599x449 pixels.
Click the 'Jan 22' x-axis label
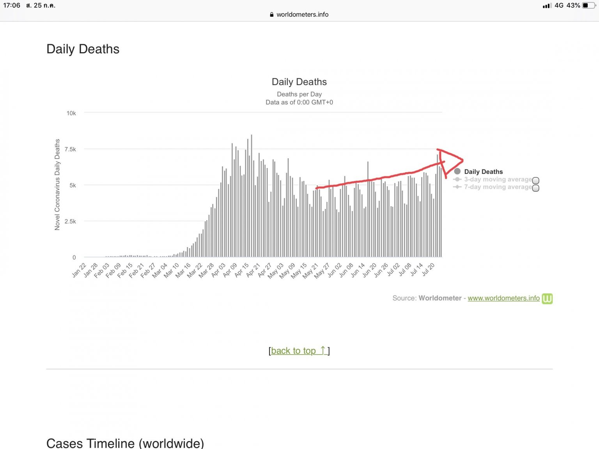coord(79,270)
